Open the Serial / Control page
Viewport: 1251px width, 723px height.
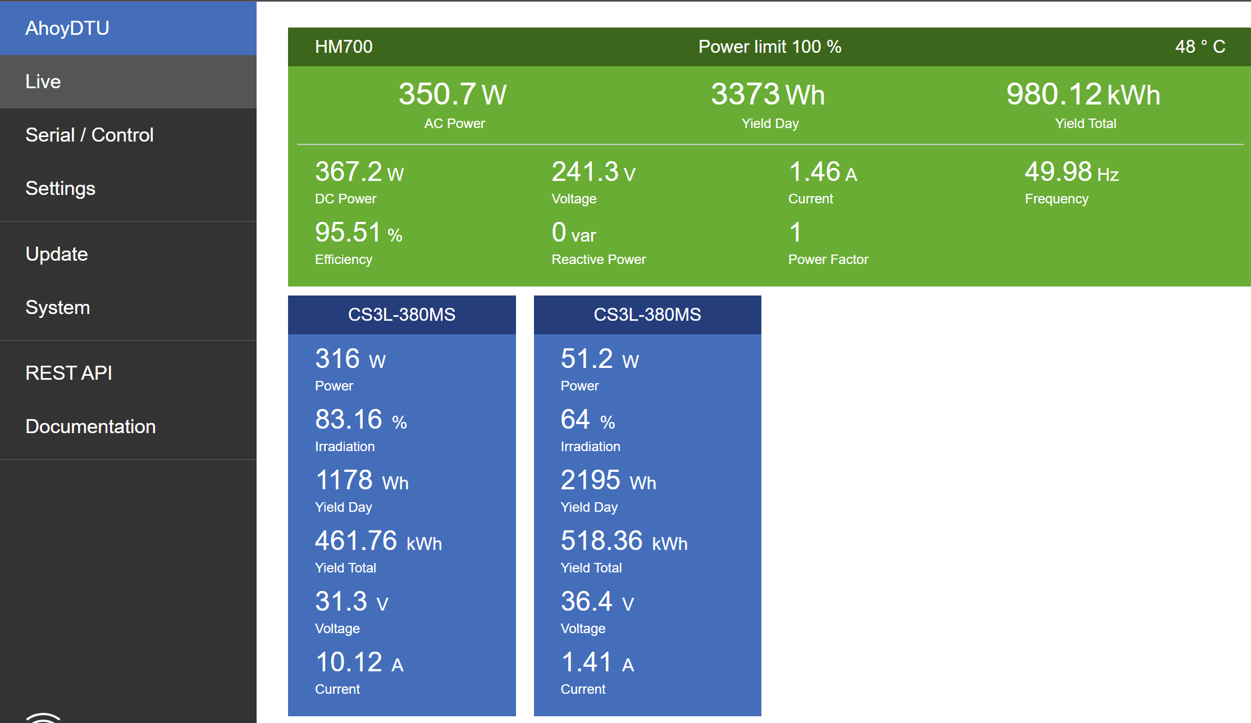pos(89,135)
